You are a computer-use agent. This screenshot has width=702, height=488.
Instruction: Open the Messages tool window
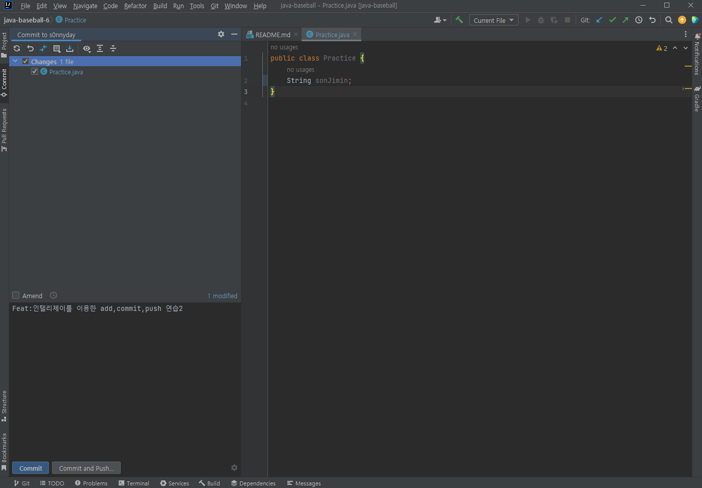[x=304, y=483]
